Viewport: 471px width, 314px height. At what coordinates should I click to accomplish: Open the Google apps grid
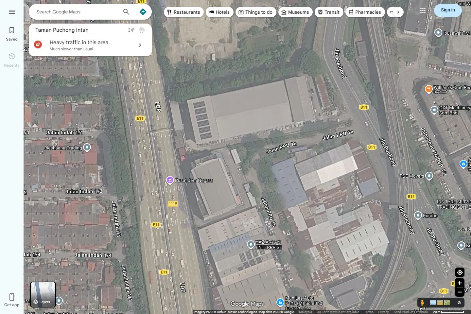423,10
